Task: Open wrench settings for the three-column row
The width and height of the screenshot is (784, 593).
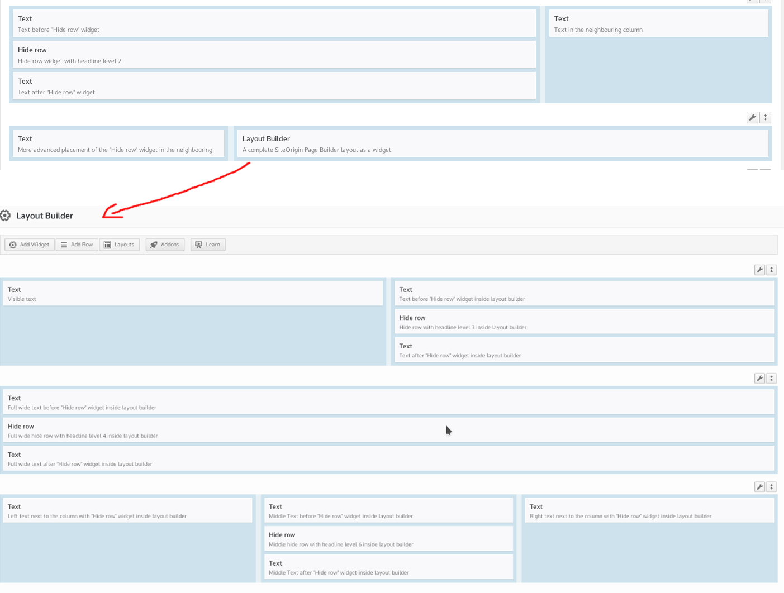Action: 759,487
